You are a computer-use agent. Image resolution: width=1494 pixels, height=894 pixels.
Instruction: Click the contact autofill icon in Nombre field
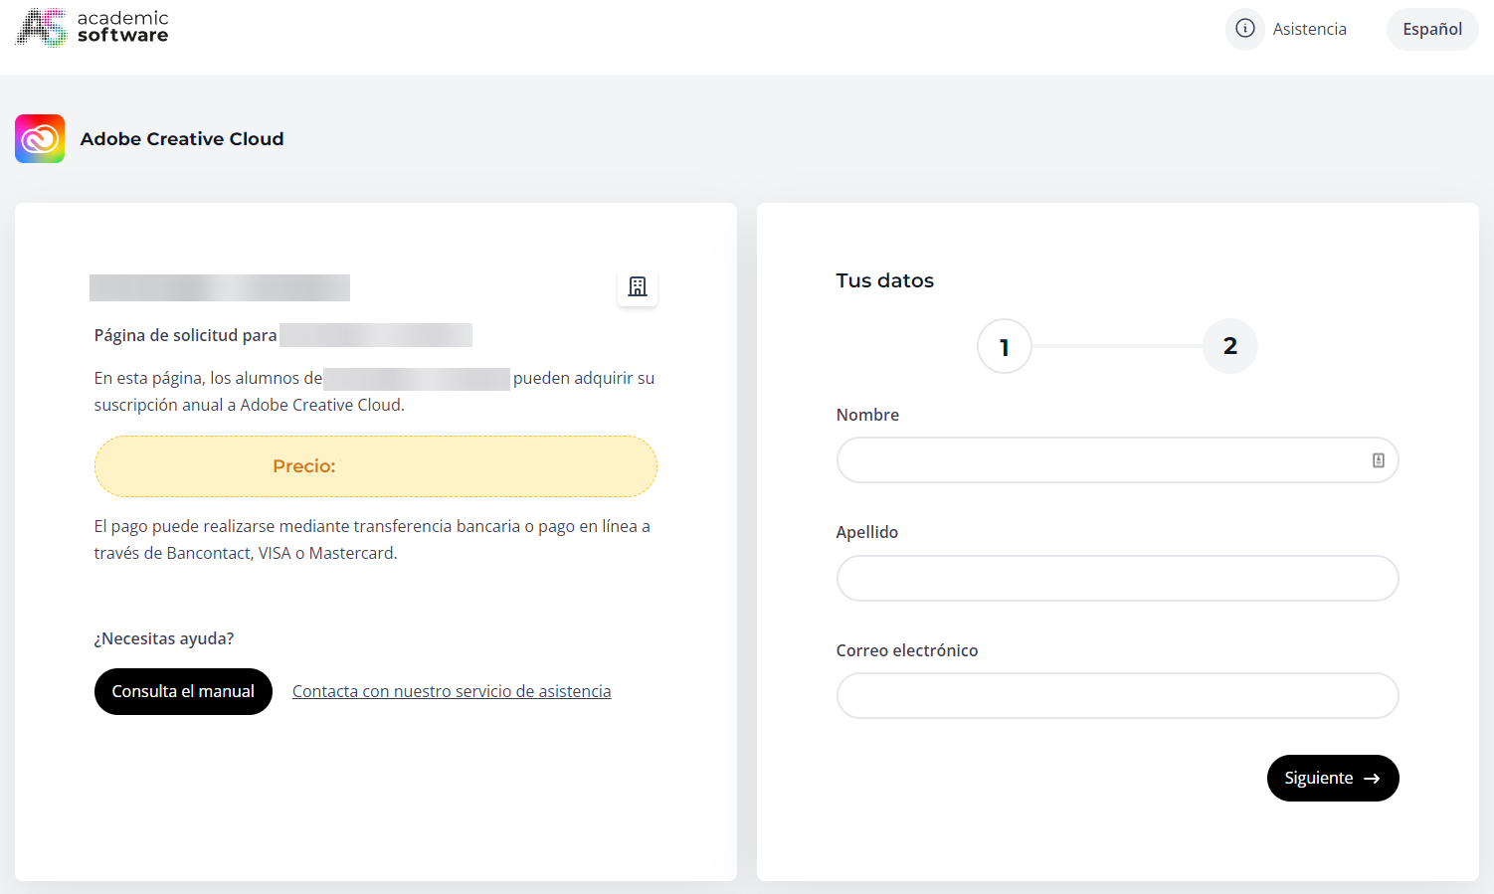tap(1378, 459)
